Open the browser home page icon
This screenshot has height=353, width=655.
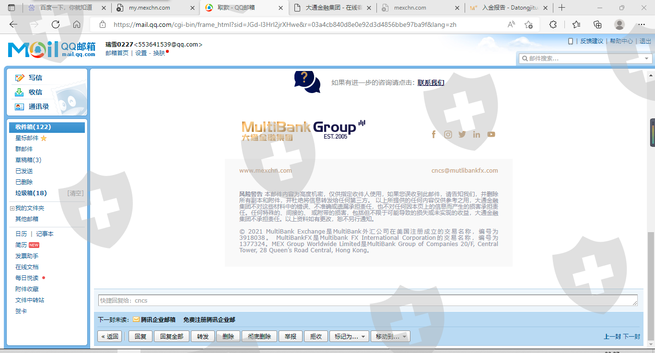tap(77, 24)
